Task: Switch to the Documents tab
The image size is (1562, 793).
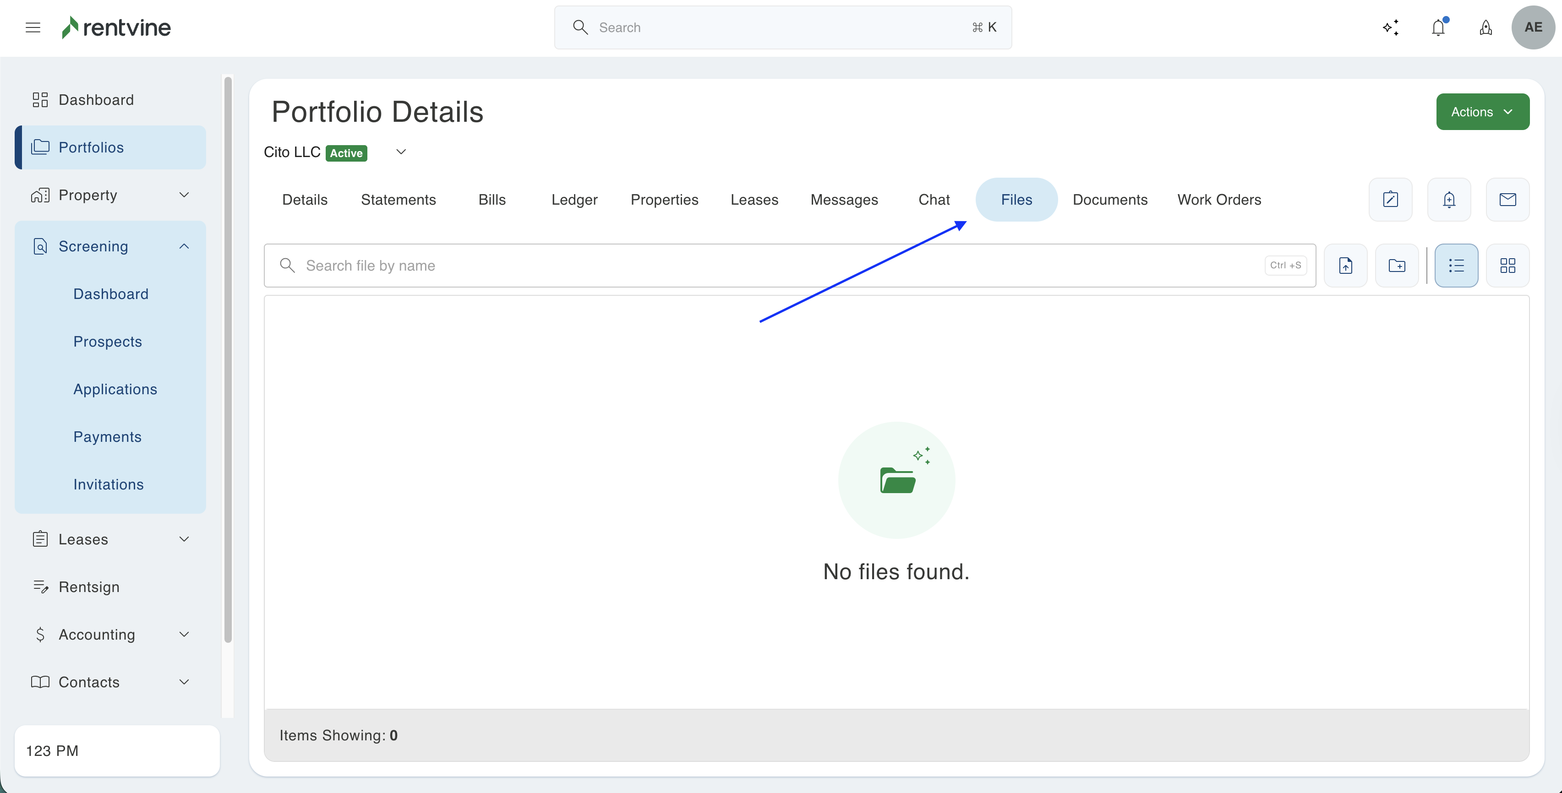Action: point(1109,200)
